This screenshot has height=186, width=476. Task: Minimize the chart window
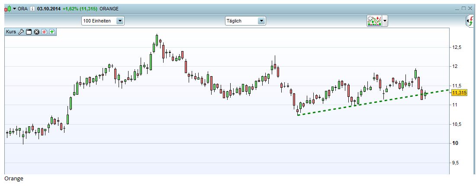coord(457,9)
